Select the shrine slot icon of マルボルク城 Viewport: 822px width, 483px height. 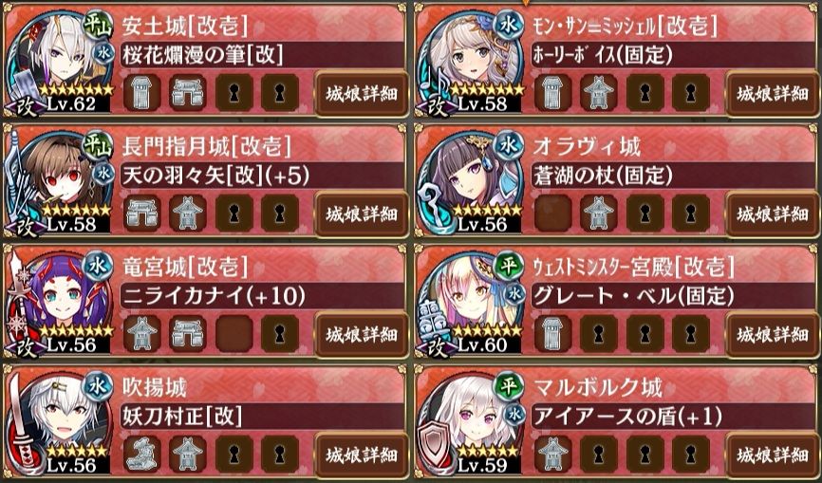point(552,454)
